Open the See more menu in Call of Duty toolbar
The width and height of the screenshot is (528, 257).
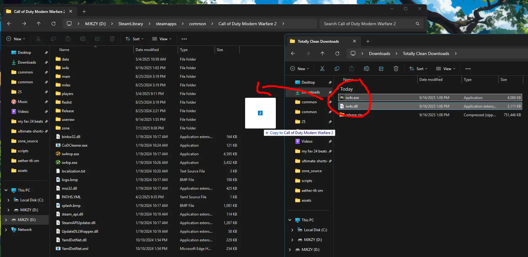tap(184, 39)
